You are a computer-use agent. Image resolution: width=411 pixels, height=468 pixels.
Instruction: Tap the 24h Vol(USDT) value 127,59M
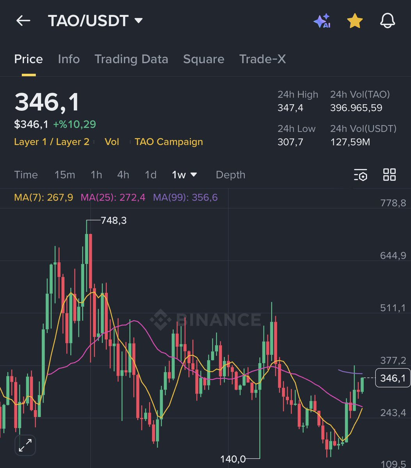350,142
